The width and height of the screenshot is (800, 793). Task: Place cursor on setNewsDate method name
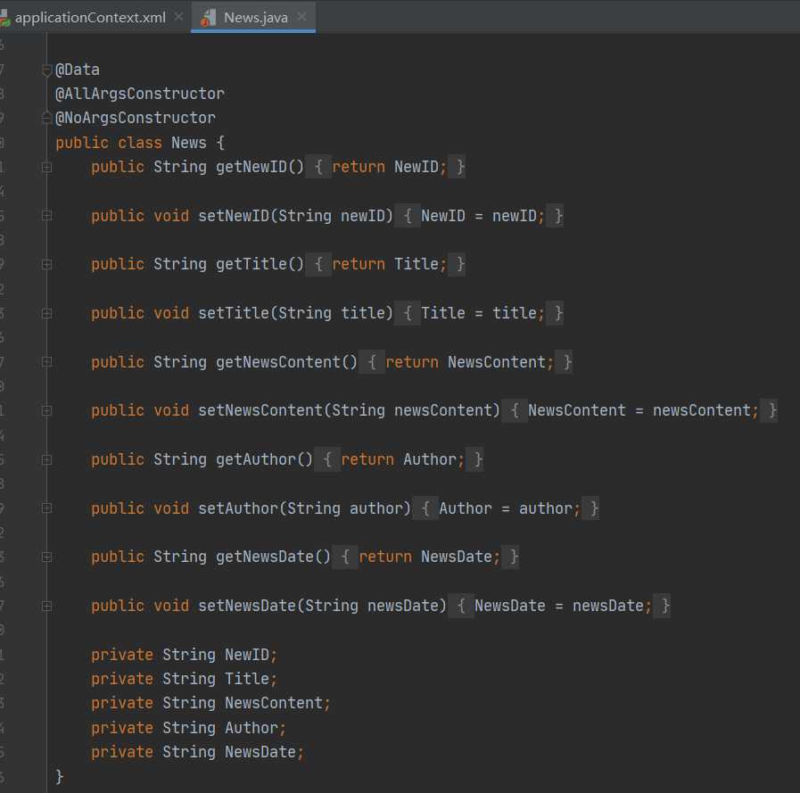point(247,606)
